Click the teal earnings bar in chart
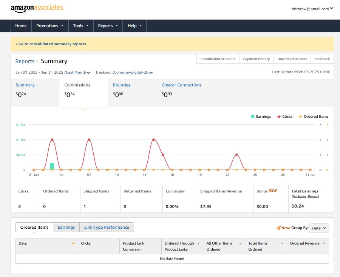This screenshot has width=340, height=277. click(52, 166)
